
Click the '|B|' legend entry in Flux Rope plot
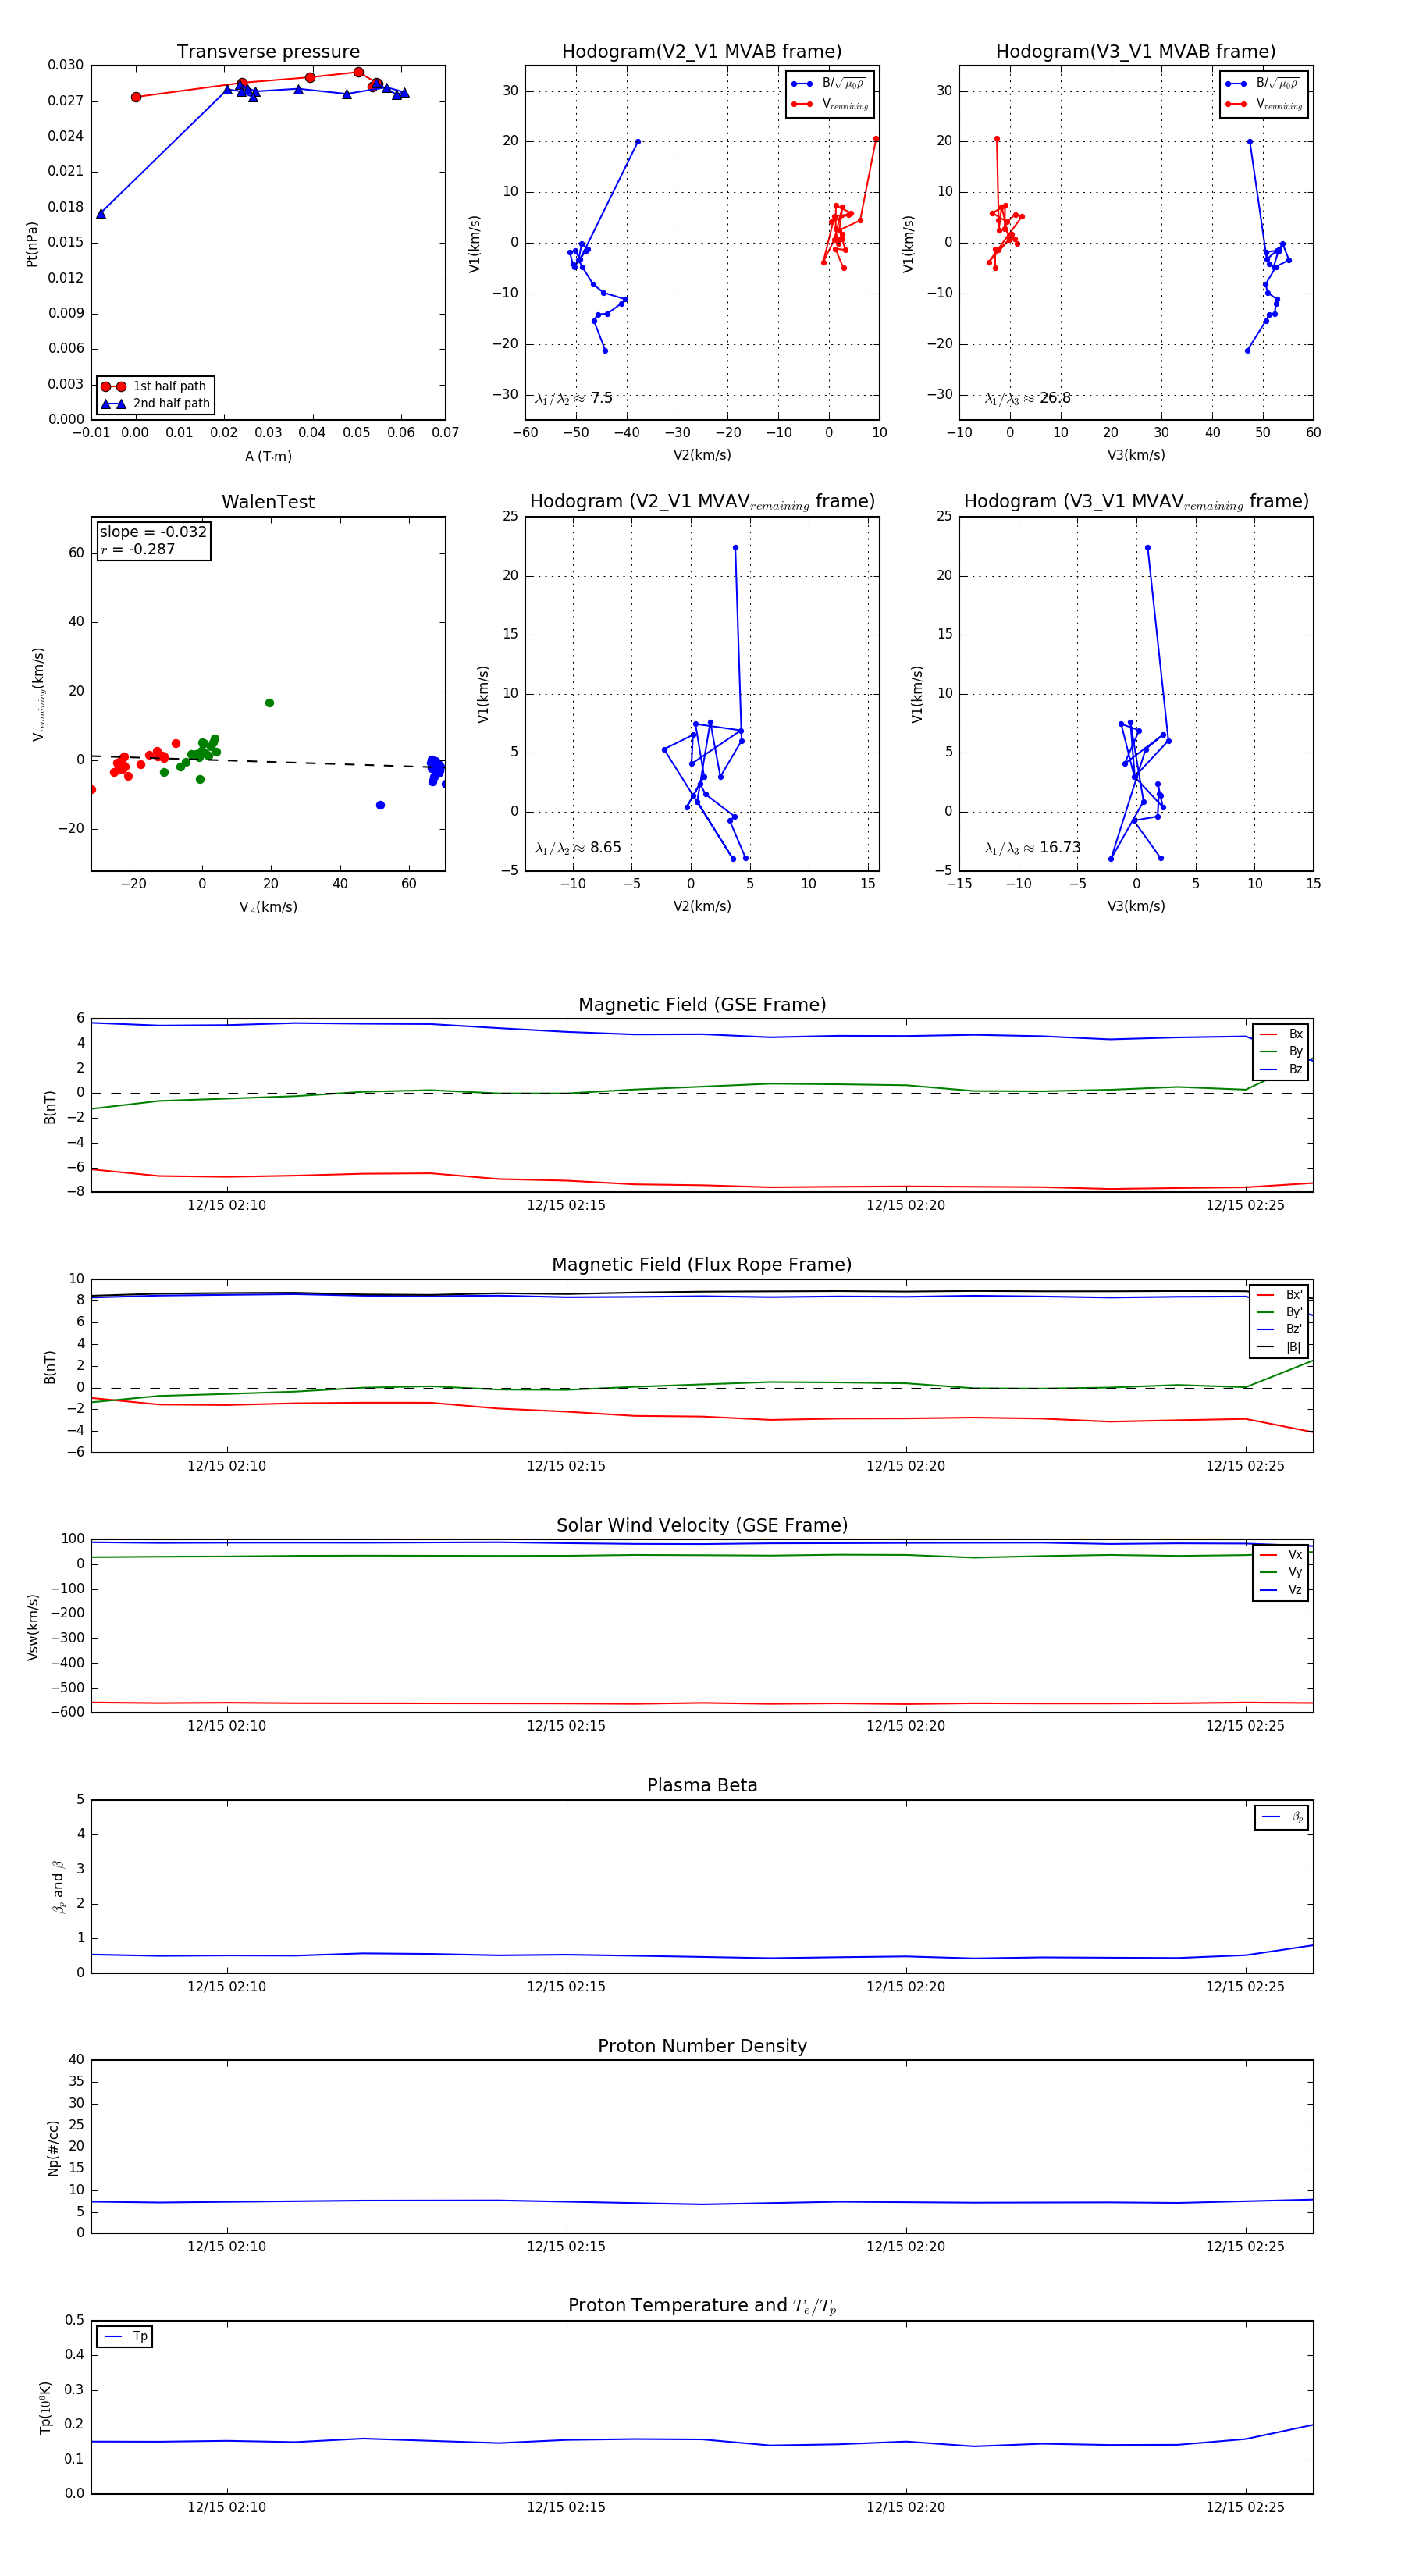pyautogui.click(x=1280, y=1347)
